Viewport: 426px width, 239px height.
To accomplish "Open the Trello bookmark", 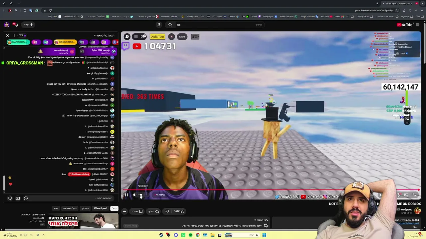I will [x=55, y=17].
